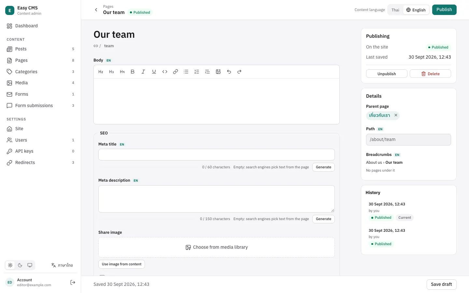
Task: Open Posts in the sidebar
Action: pos(40,49)
